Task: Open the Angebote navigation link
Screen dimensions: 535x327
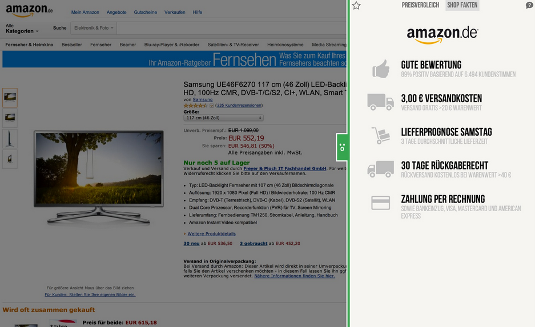Action: pyautogui.click(x=116, y=13)
